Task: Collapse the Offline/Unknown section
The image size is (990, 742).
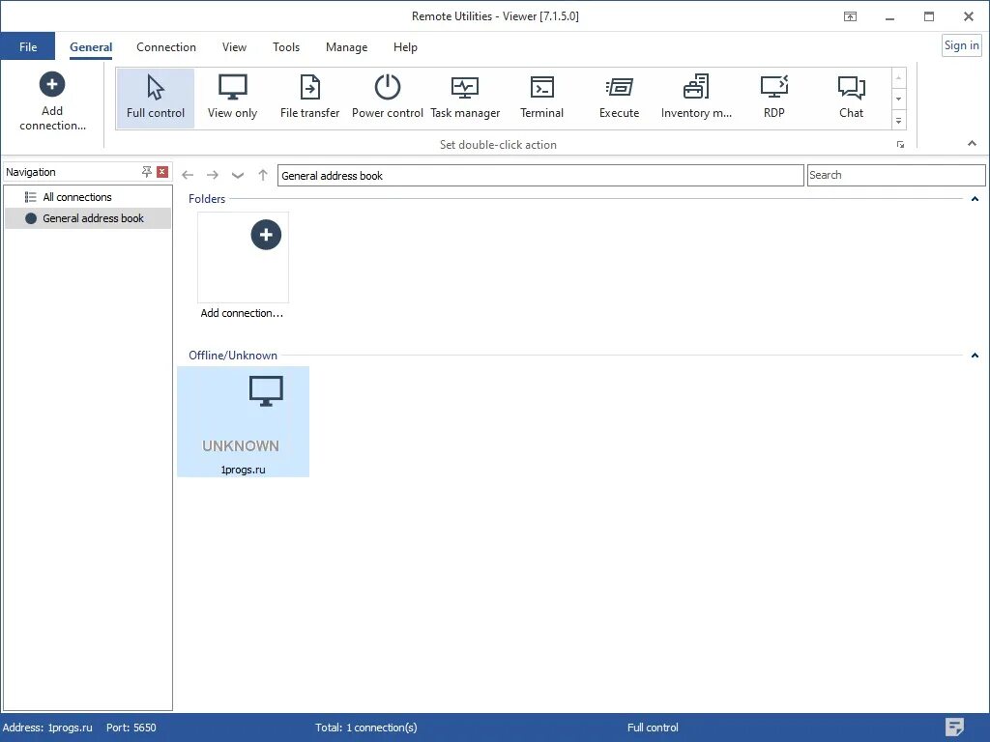Action: pyautogui.click(x=975, y=355)
